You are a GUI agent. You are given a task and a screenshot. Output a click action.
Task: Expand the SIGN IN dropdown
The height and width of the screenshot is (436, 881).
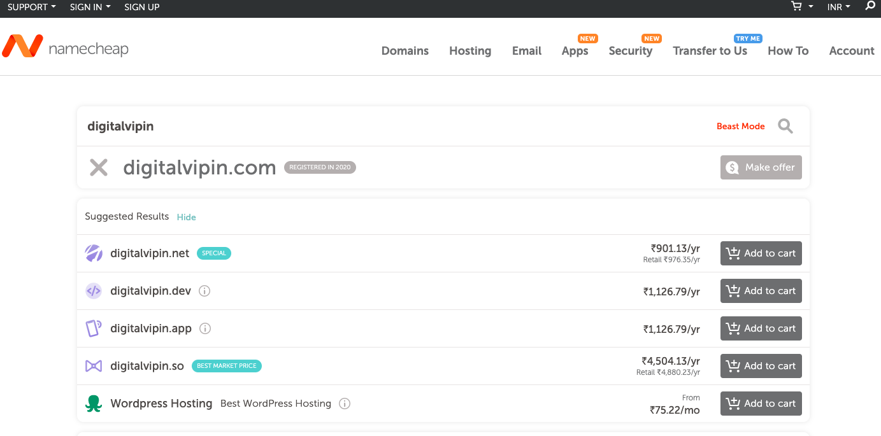[90, 7]
